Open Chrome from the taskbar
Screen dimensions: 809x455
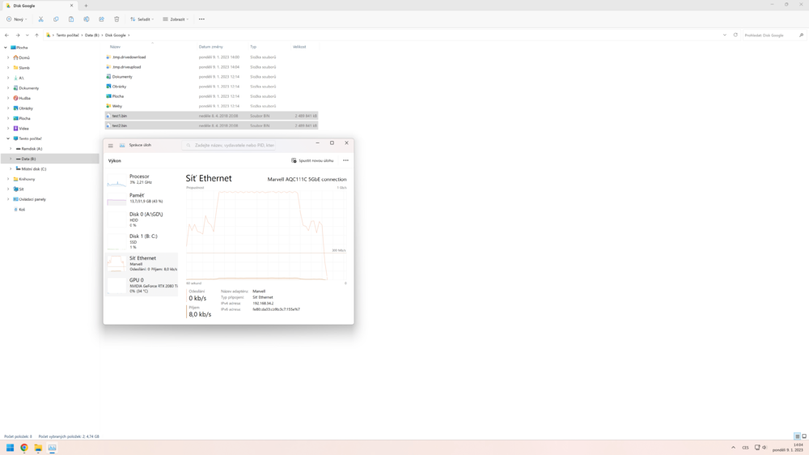pyautogui.click(x=24, y=448)
